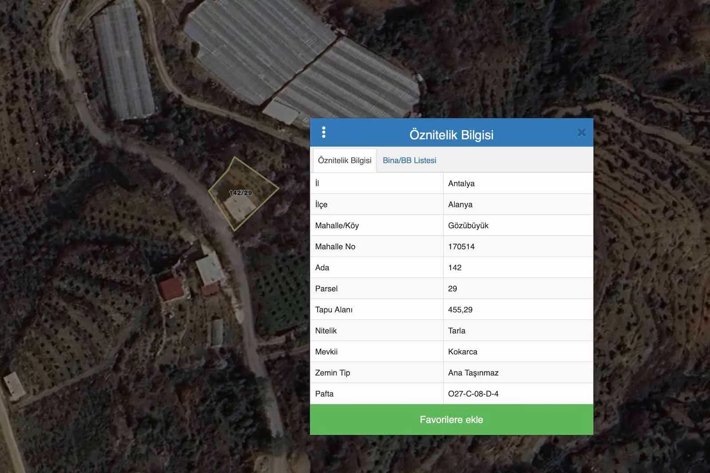Select the Öznitelik Bilgisi tab
The image size is (710, 473).
tap(344, 160)
